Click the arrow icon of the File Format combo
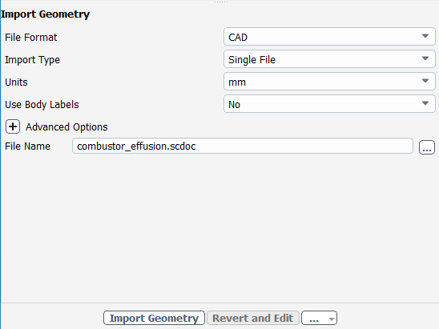Viewport: 439px width, 329px height. (x=425, y=36)
